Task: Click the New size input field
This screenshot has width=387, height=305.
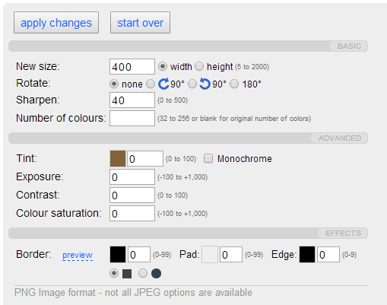Action: click(132, 67)
